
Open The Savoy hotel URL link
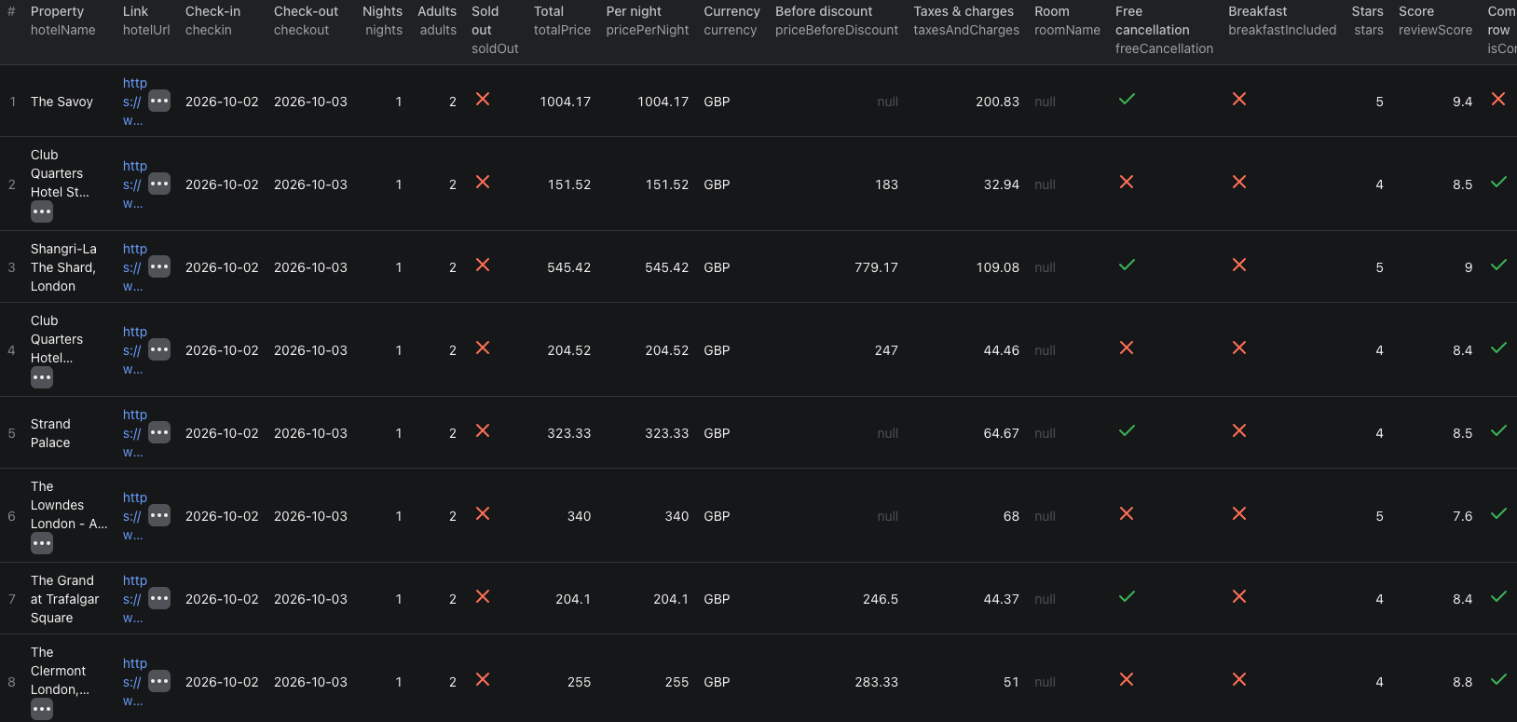tap(134, 102)
